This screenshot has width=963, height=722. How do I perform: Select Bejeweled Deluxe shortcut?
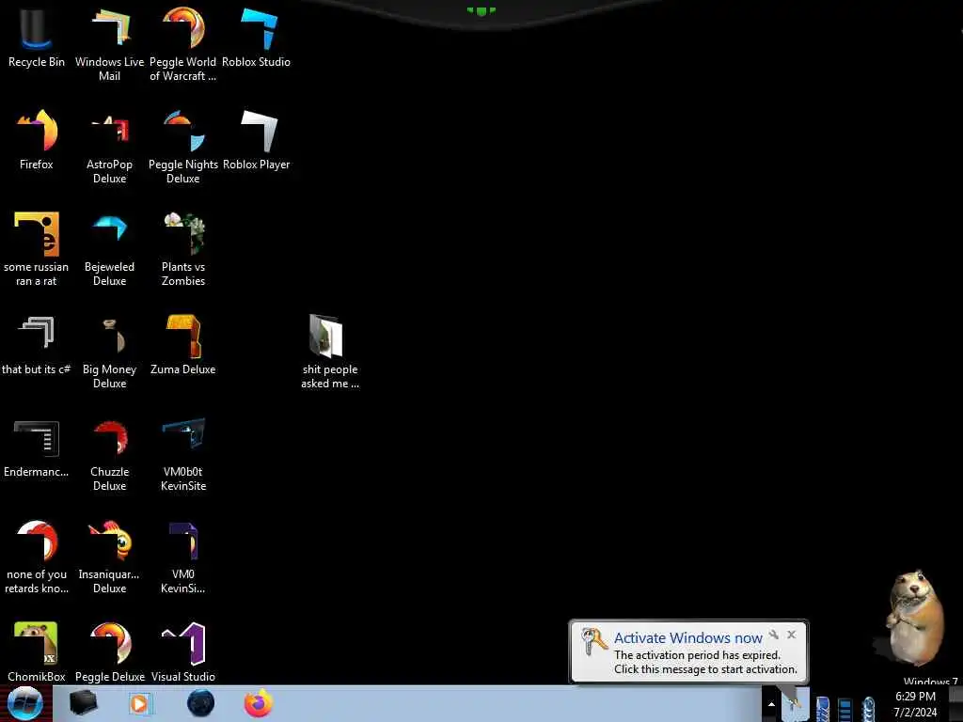click(x=109, y=248)
